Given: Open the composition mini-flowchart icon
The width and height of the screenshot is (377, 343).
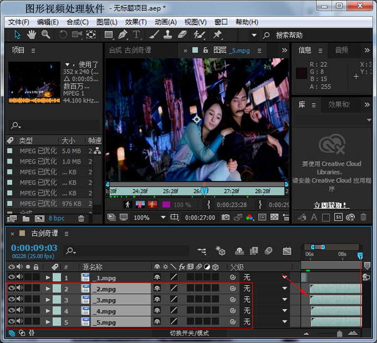Looking at the screenshot, I should [202, 251].
